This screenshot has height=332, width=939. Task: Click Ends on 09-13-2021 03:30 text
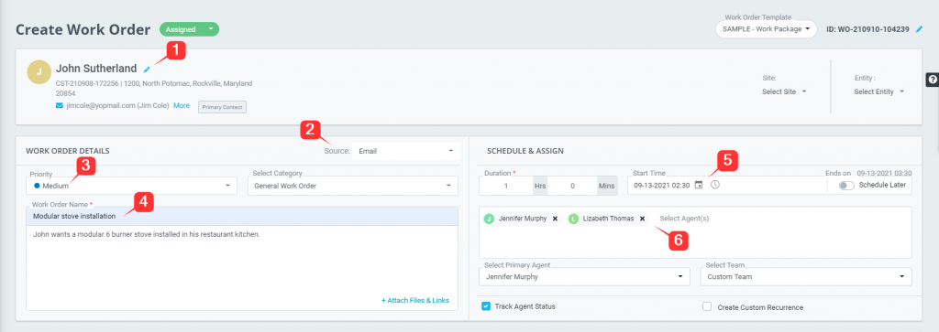pos(868,173)
